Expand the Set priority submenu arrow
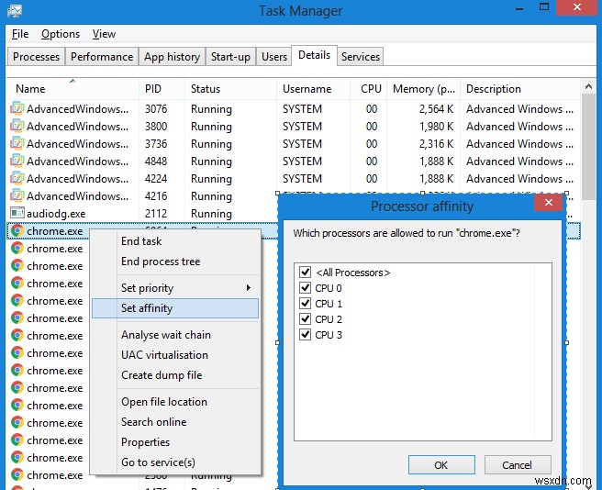This screenshot has height=490, width=602. 249,287
